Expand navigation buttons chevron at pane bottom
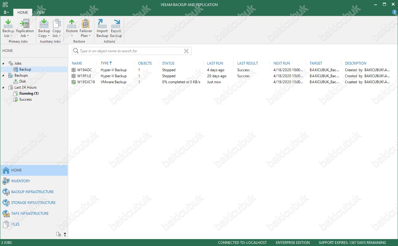The height and width of the screenshot is (246, 398). (x=65, y=234)
